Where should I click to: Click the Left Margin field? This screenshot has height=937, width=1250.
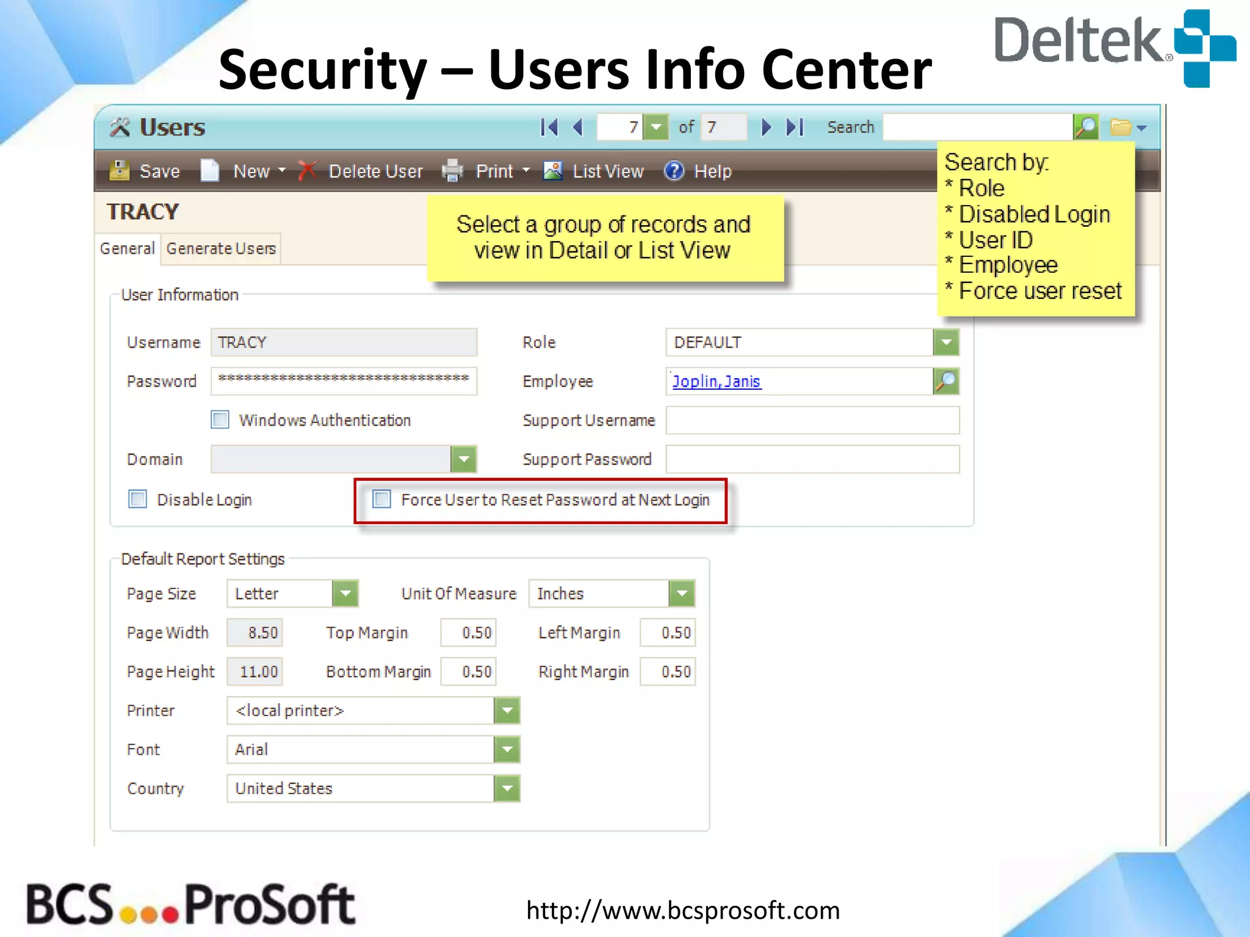click(x=668, y=633)
